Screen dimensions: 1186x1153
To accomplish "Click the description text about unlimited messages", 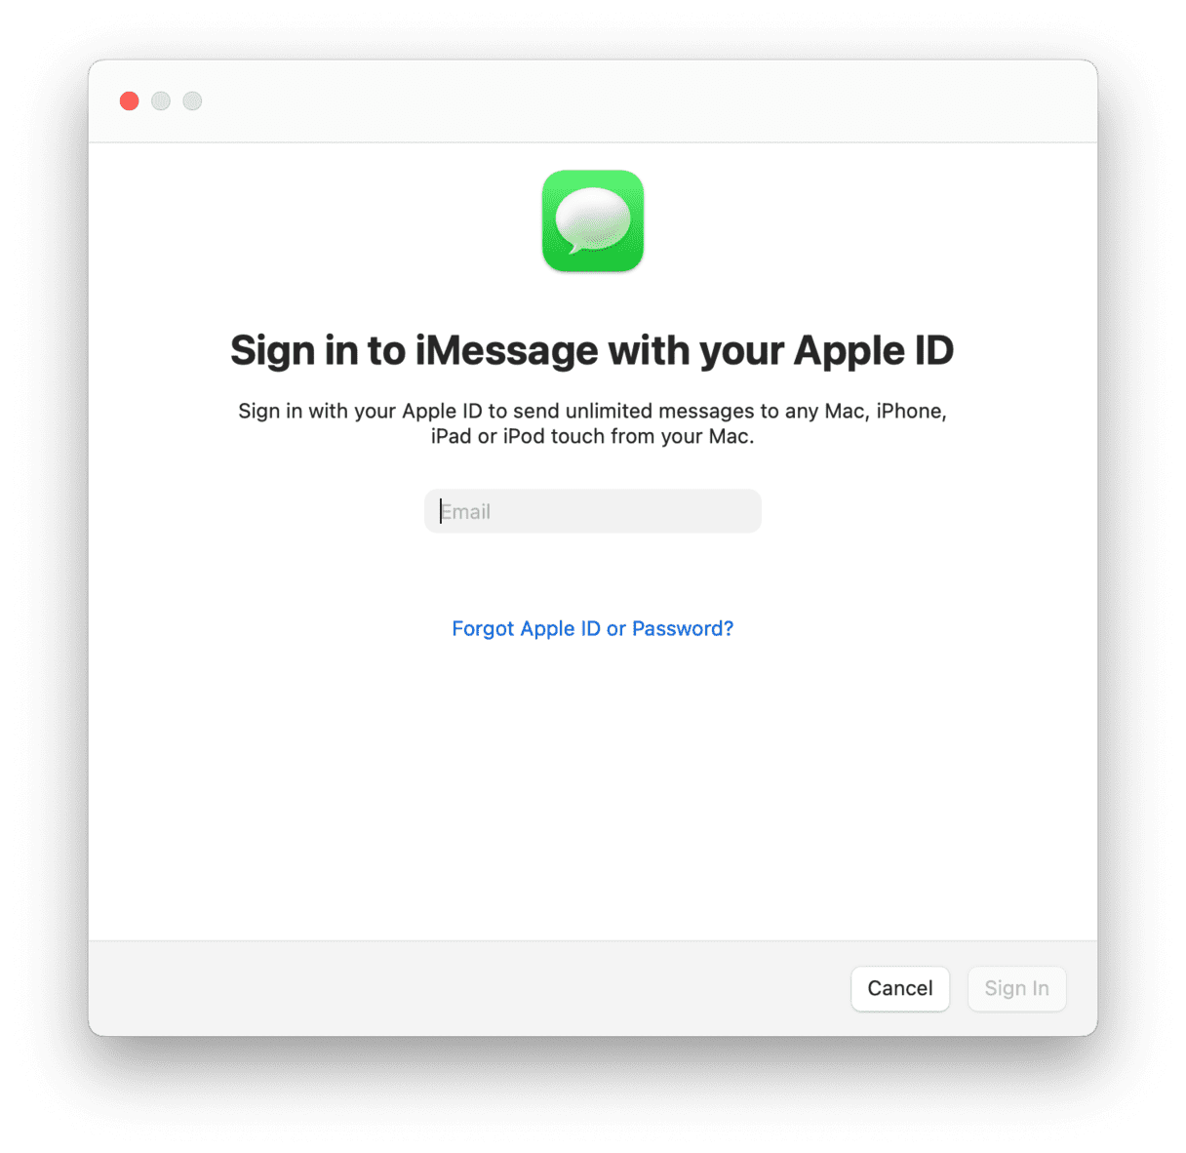I will [x=593, y=423].
